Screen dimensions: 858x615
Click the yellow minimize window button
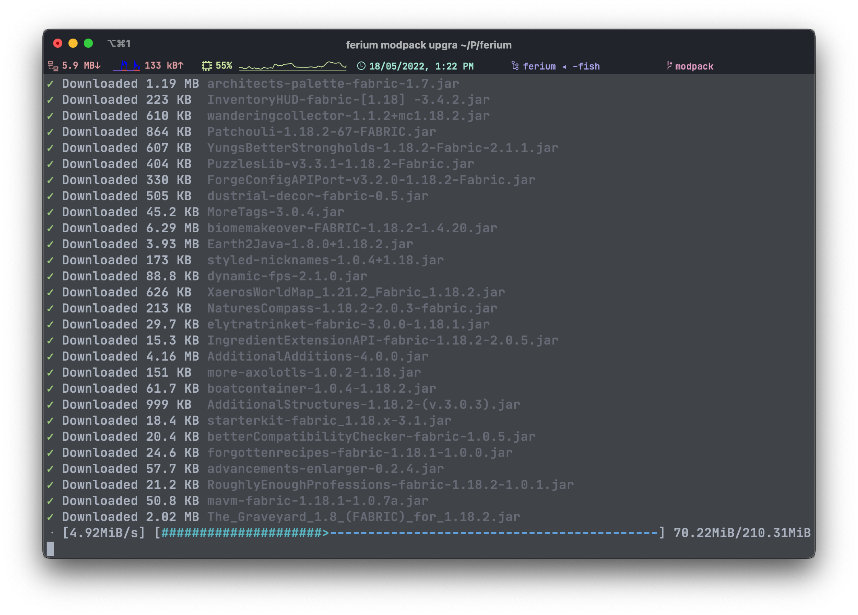click(73, 44)
